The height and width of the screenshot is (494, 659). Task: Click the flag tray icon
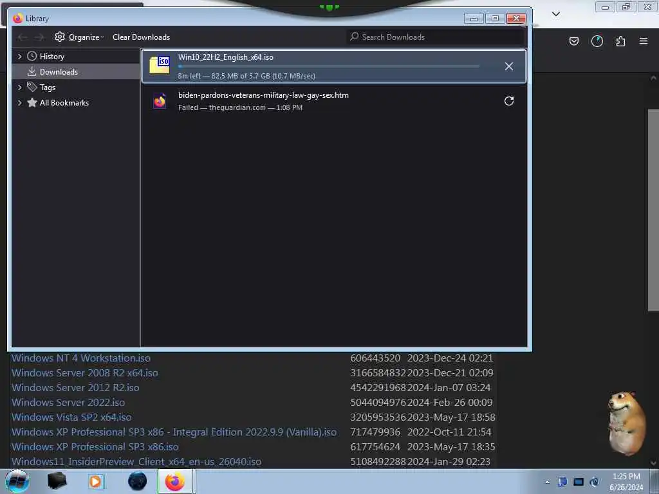tap(562, 482)
